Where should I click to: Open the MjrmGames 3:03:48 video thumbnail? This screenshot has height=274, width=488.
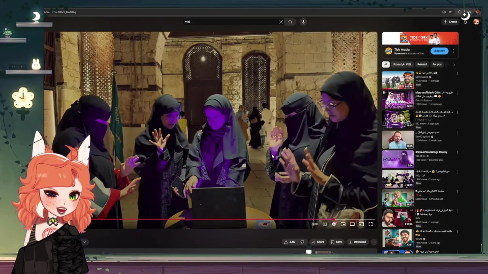[x=398, y=80]
